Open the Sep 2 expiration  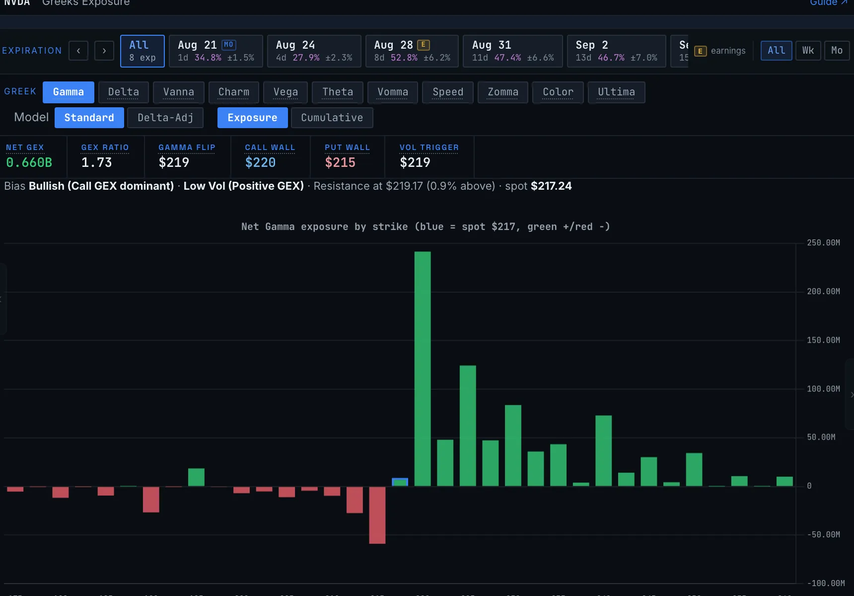click(616, 51)
